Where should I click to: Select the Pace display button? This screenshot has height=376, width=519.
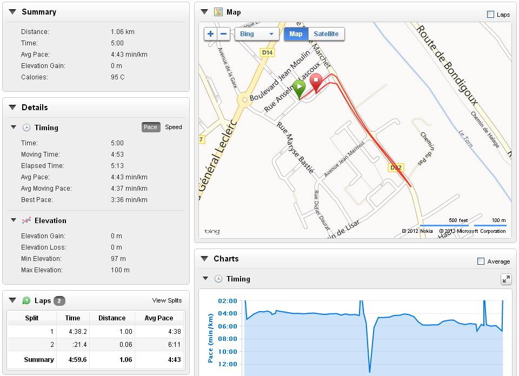150,127
